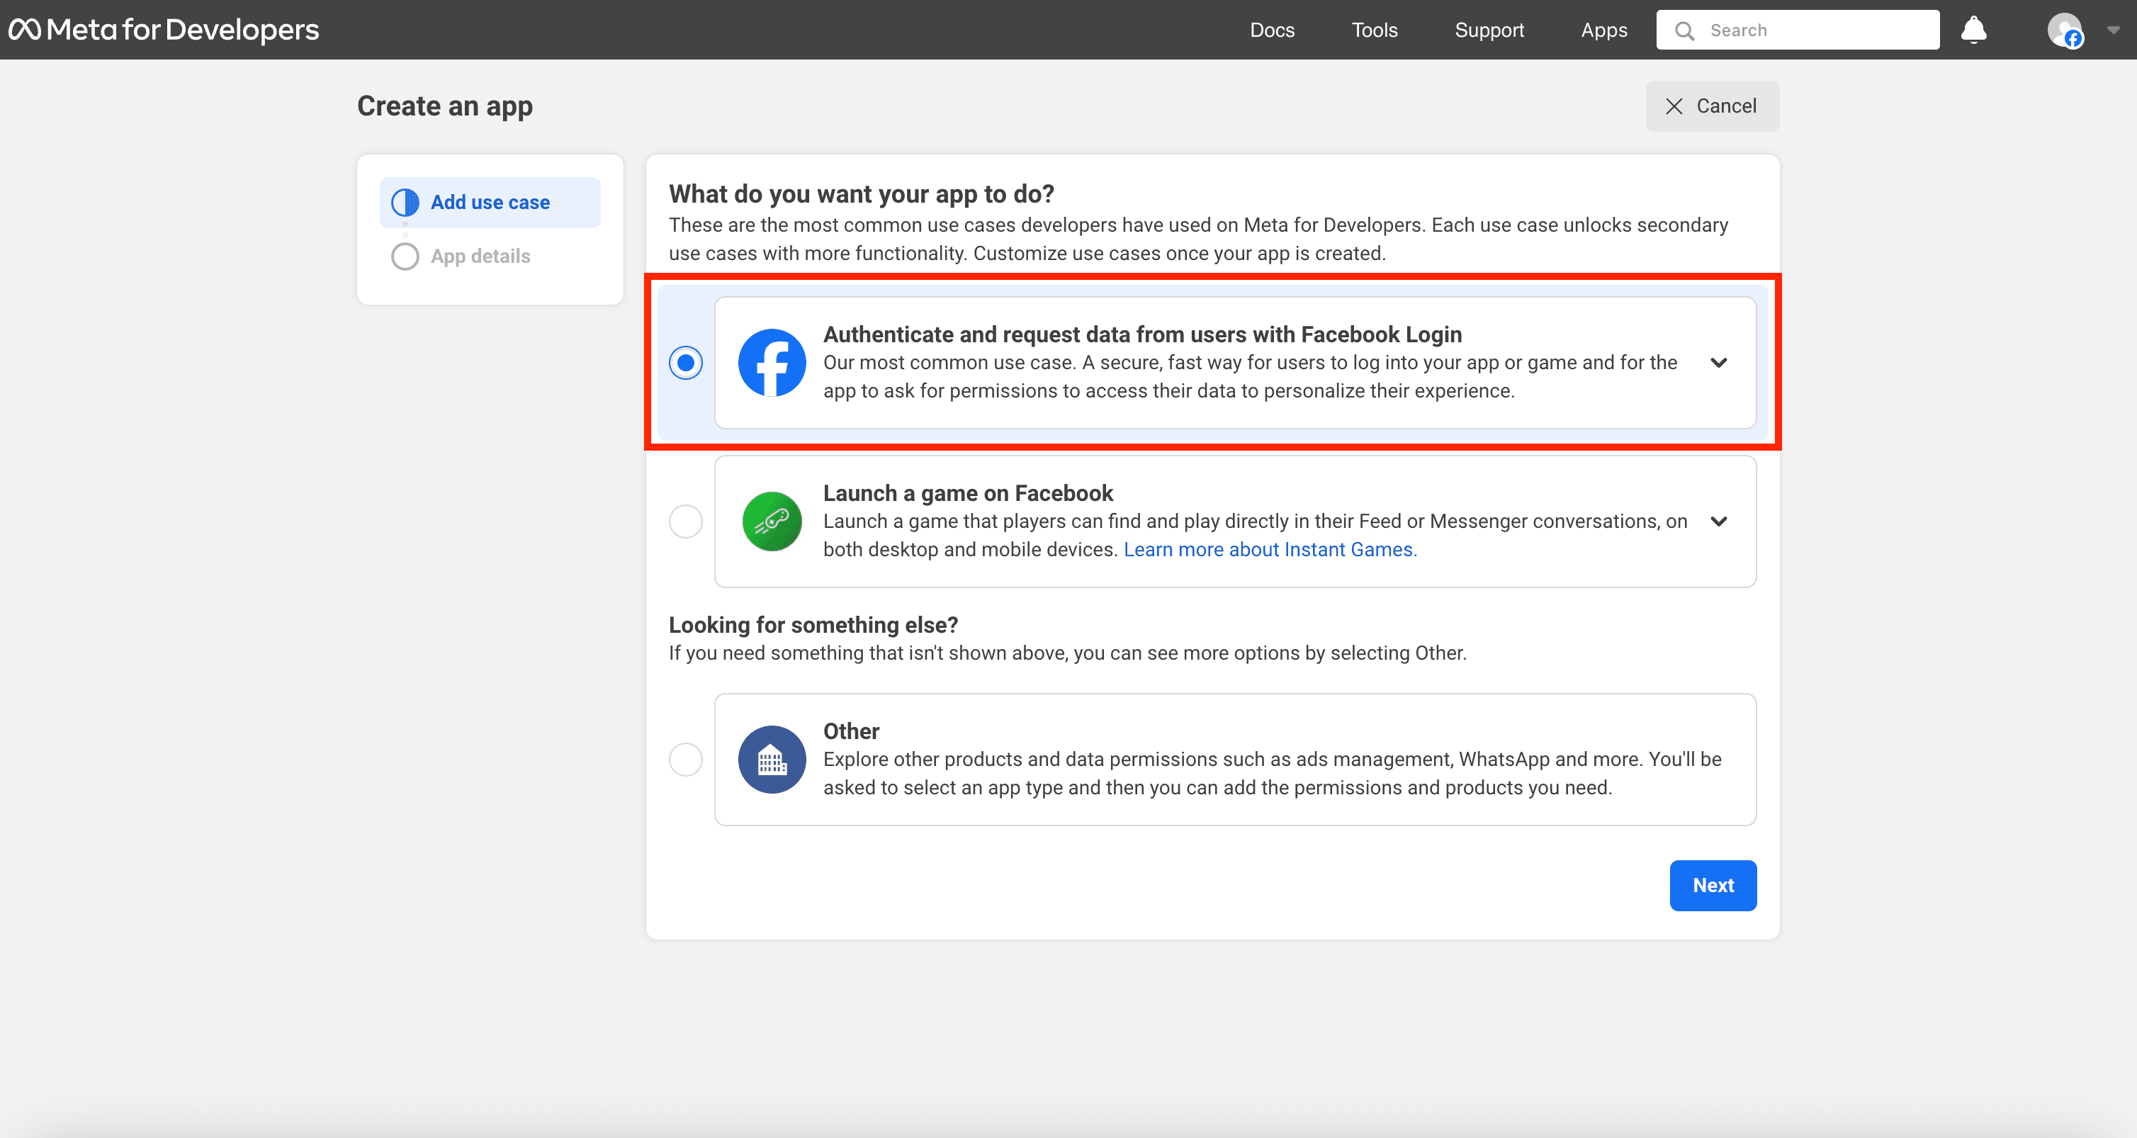This screenshot has width=2137, height=1138.
Task: Click the Add use case step icon
Action: [x=405, y=203]
